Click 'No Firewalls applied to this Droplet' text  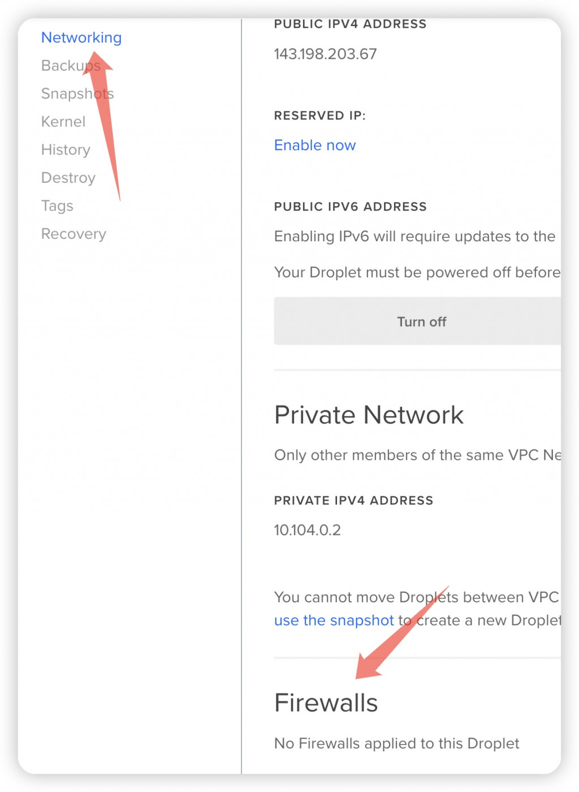[x=397, y=743]
